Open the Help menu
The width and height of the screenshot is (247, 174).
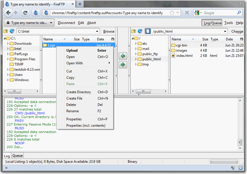[239, 23]
